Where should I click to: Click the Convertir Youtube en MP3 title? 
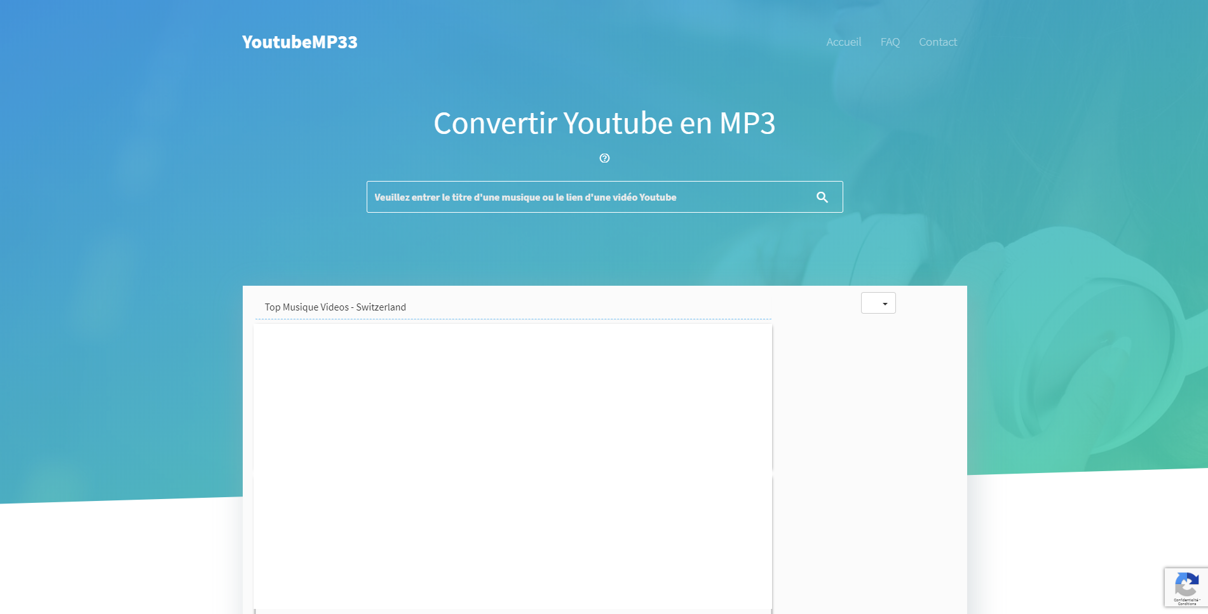(604, 123)
